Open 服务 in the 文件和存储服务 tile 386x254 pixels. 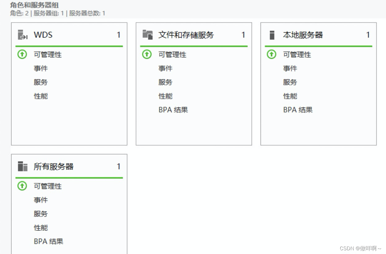[166, 82]
